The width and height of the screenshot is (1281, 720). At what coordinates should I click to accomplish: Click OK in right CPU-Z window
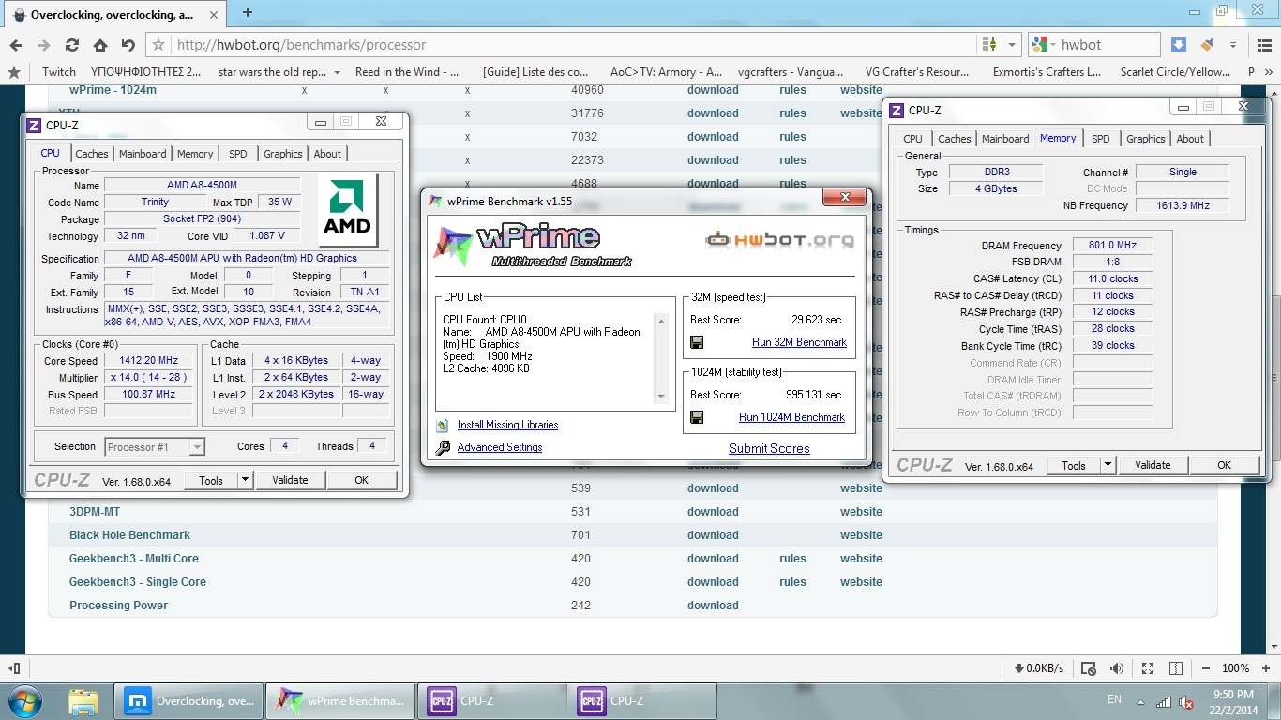click(x=1224, y=465)
